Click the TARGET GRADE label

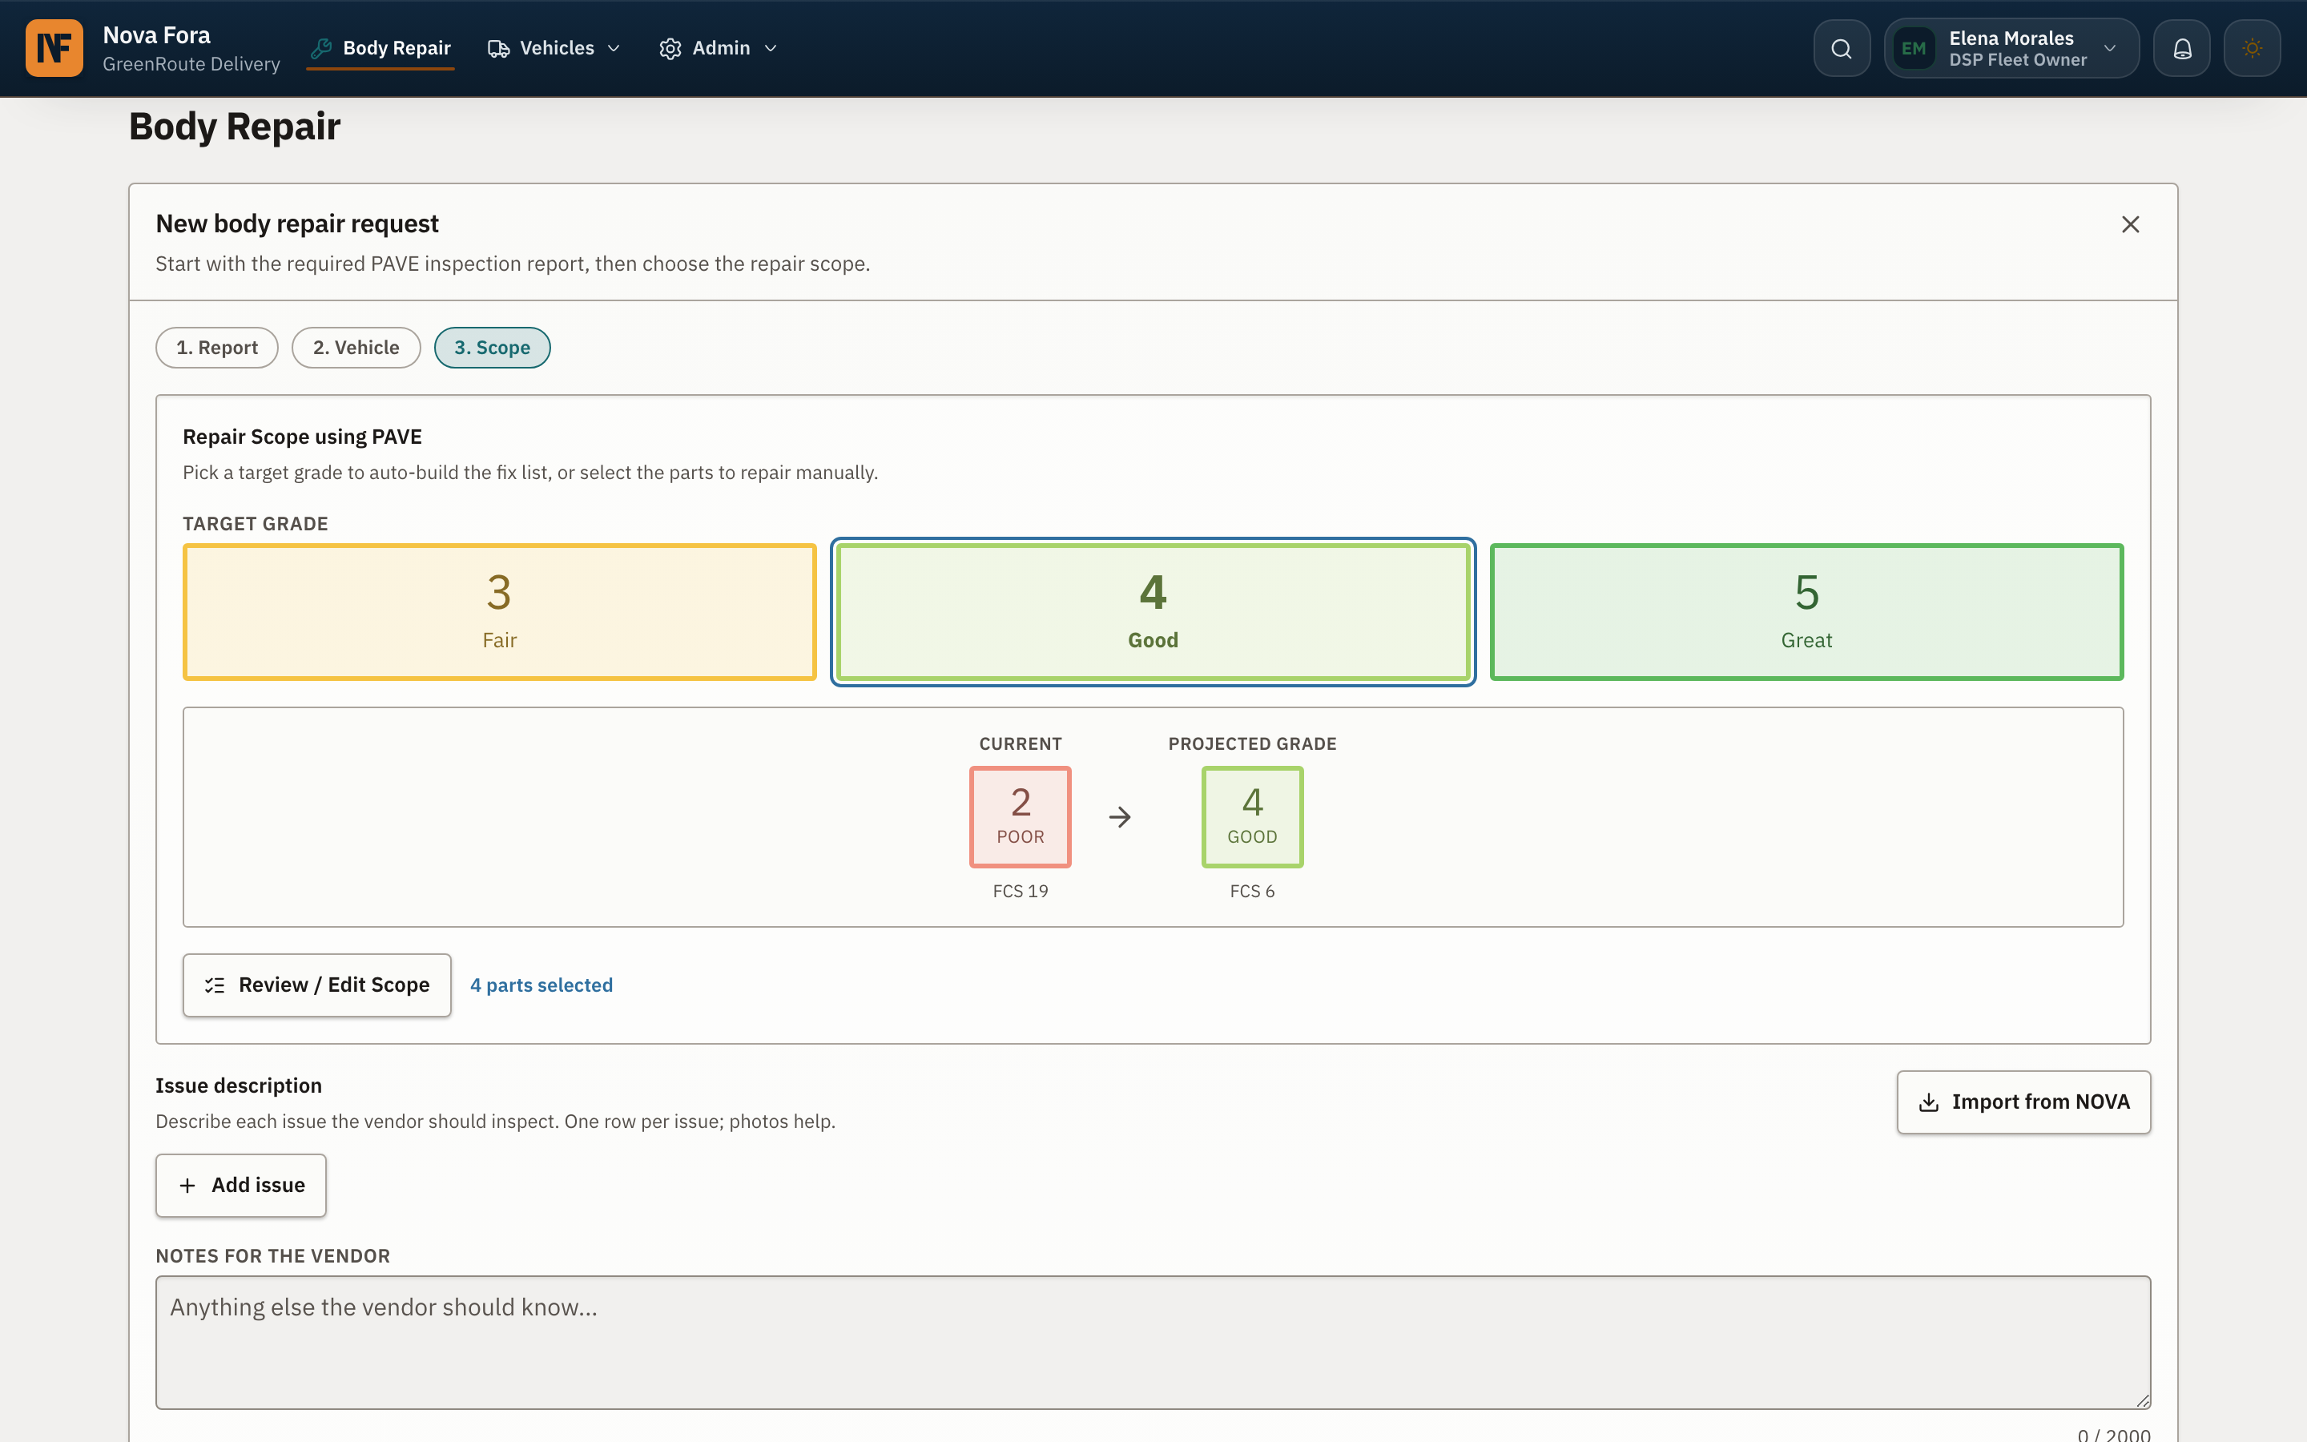point(256,524)
